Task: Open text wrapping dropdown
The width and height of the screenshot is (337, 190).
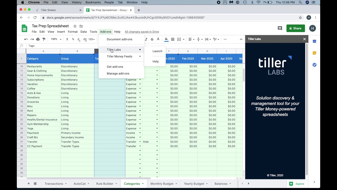Action: pyautogui.click(x=208, y=39)
